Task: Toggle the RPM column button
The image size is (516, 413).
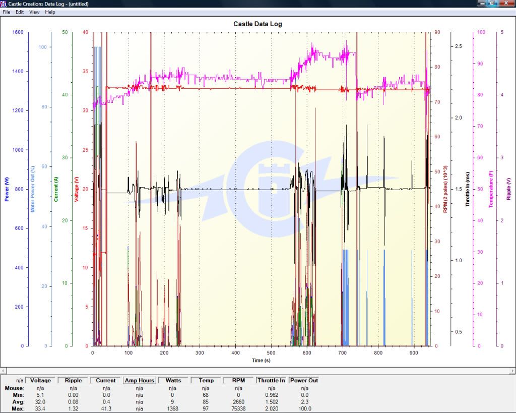Action: [239, 380]
